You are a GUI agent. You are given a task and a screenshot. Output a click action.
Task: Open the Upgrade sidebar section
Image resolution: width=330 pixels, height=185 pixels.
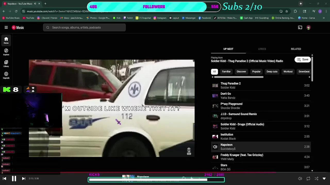(x=6, y=75)
